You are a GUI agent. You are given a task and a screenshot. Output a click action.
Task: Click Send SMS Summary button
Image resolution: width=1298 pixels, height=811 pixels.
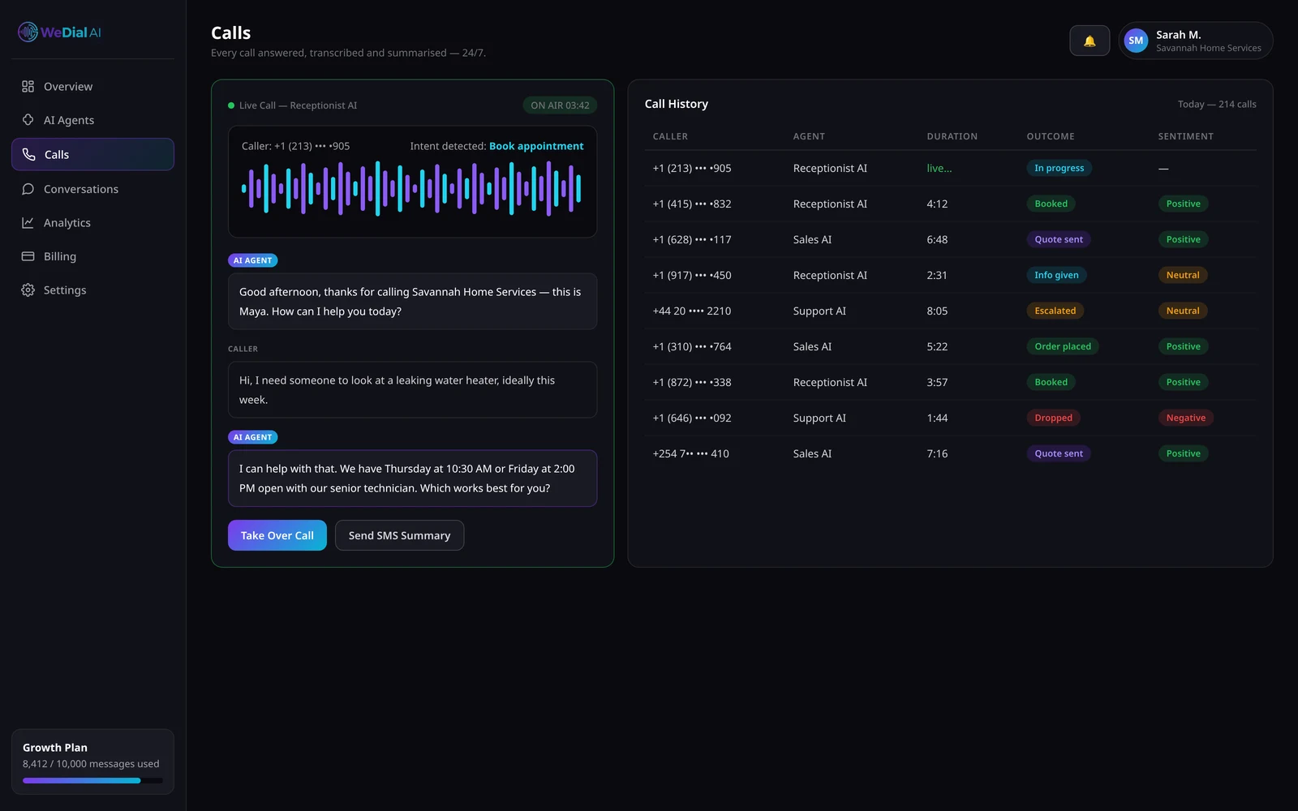[x=399, y=535]
